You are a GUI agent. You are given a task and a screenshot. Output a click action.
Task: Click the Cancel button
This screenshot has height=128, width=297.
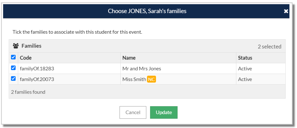pos(133,112)
